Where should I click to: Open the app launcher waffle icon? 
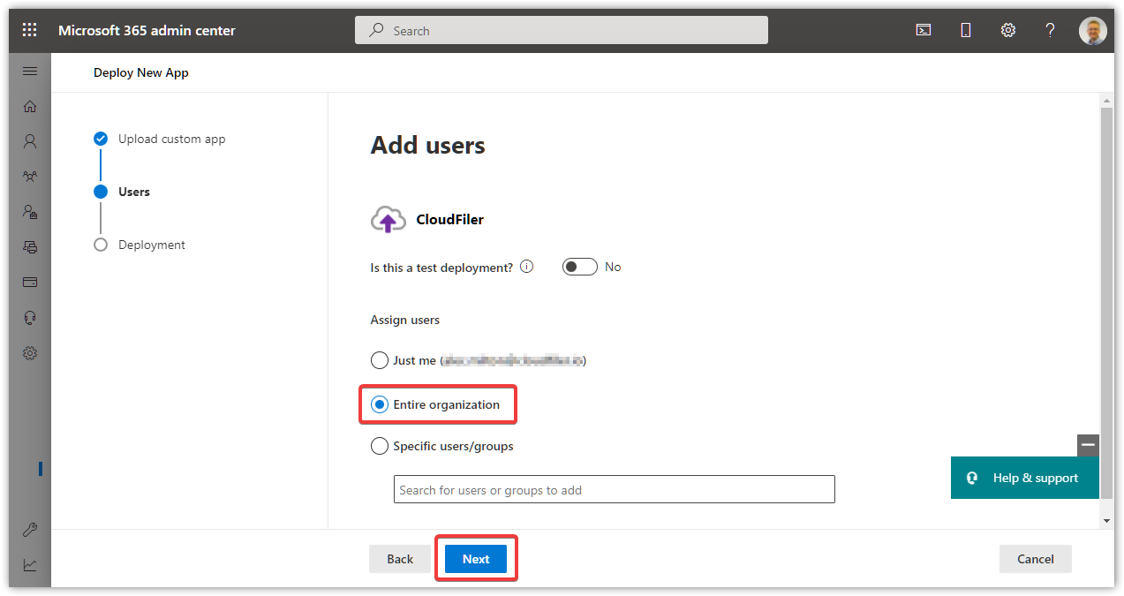click(x=30, y=30)
